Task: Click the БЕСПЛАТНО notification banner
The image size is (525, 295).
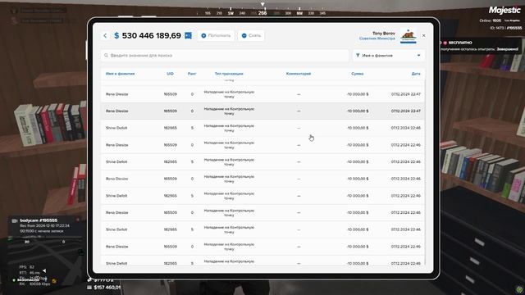Action: point(481,46)
